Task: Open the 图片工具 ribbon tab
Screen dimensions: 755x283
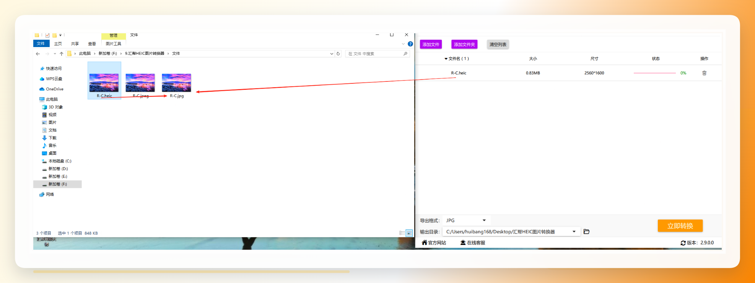Action: [x=114, y=44]
